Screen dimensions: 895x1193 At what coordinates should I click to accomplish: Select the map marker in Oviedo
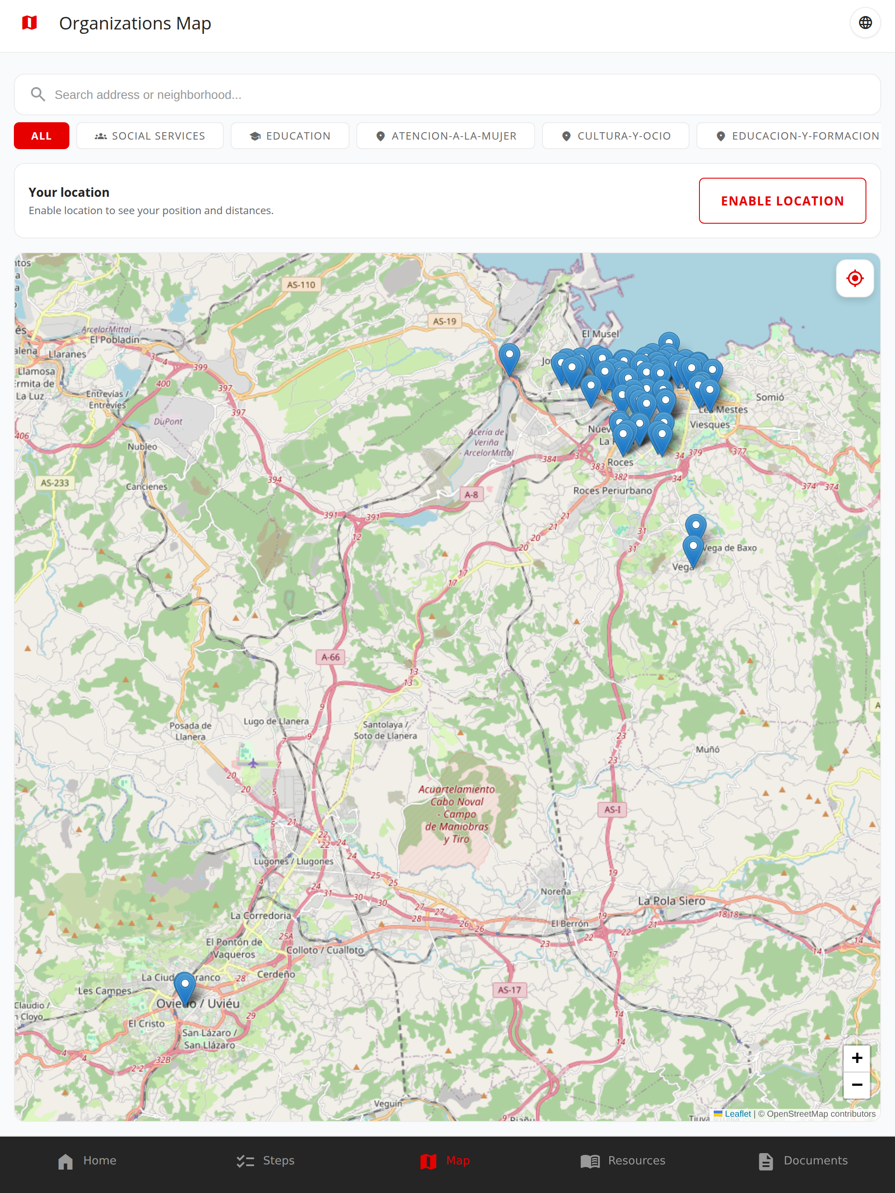pyautogui.click(x=184, y=988)
